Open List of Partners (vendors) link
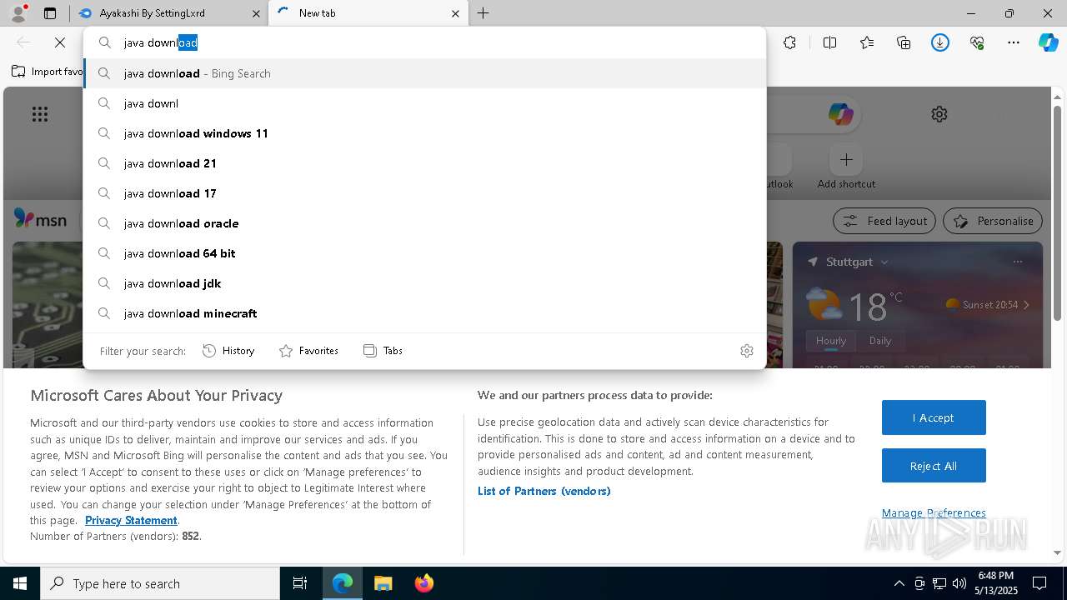Image resolution: width=1067 pixels, height=600 pixels. pyautogui.click(x=544, y=491)
